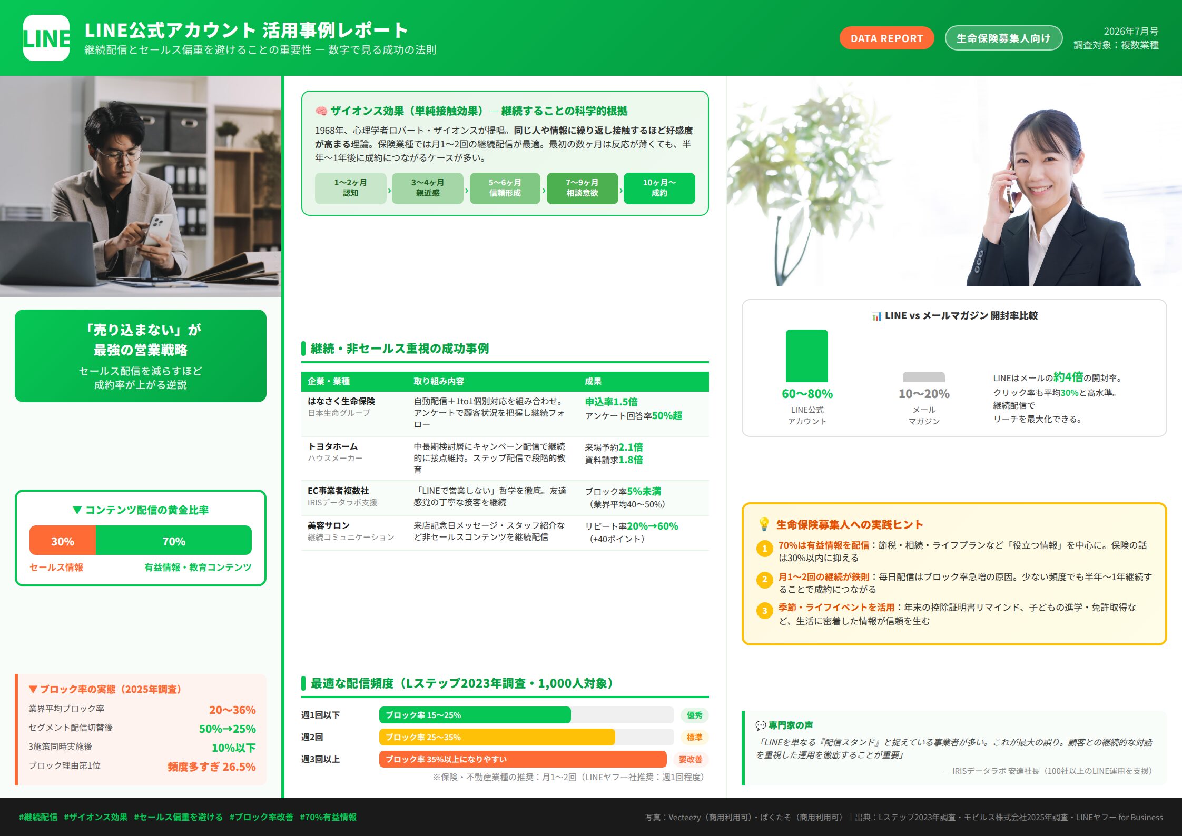Click the セールス情報 label under the ratio bar
The height and width of the screenshot is (836, 1182).
(56, 567)
